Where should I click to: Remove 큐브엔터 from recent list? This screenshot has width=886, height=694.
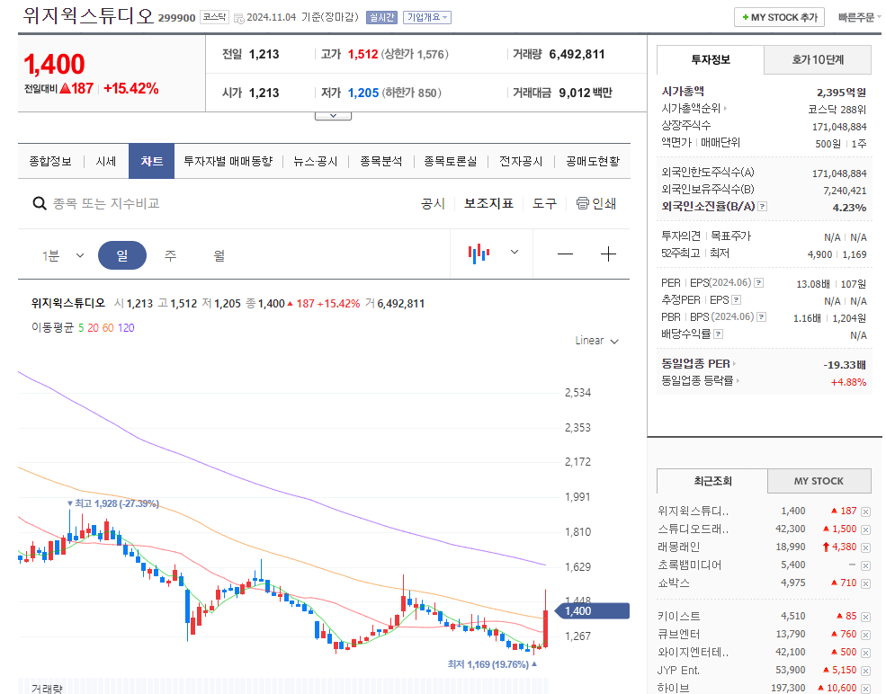865,635
